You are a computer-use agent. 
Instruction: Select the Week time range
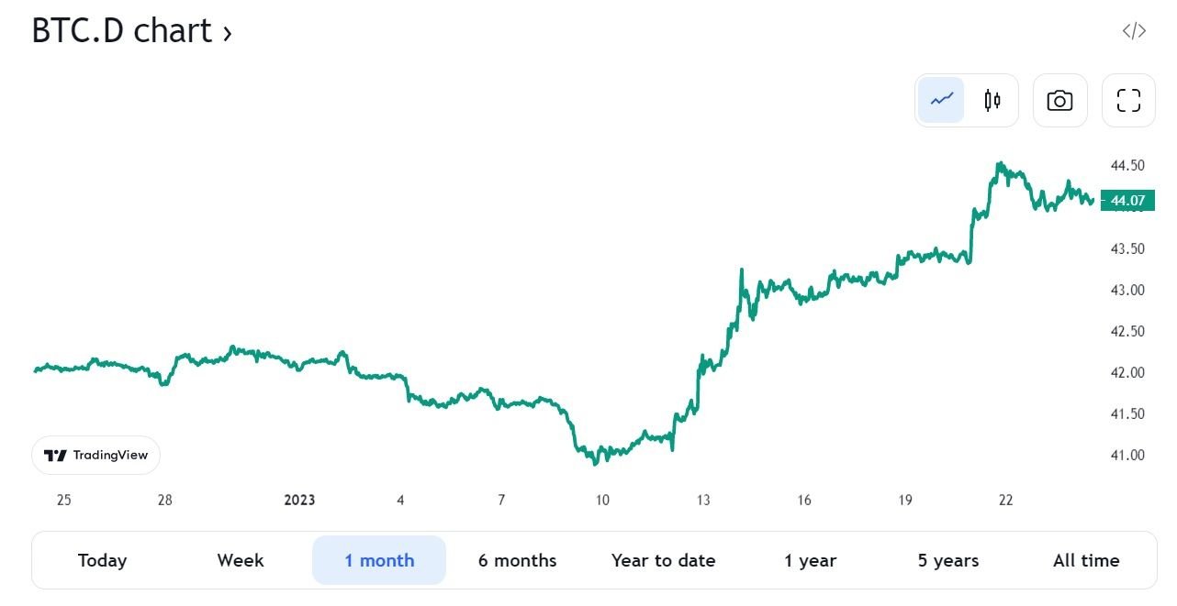coord(241,560)
